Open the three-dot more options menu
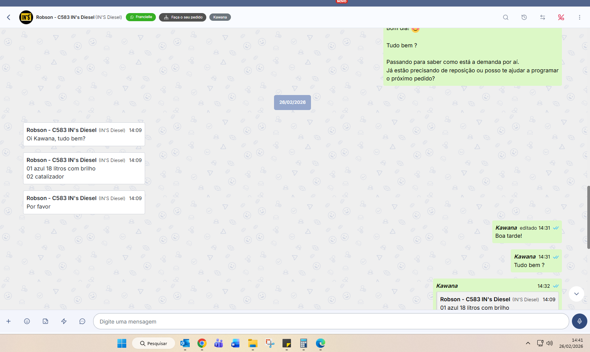Screen dimensions: 590x352 580,17
